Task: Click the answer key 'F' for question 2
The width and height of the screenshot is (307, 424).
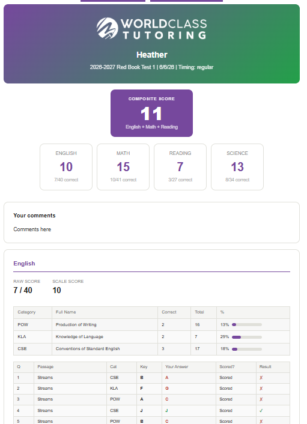Action: [141, 389]
